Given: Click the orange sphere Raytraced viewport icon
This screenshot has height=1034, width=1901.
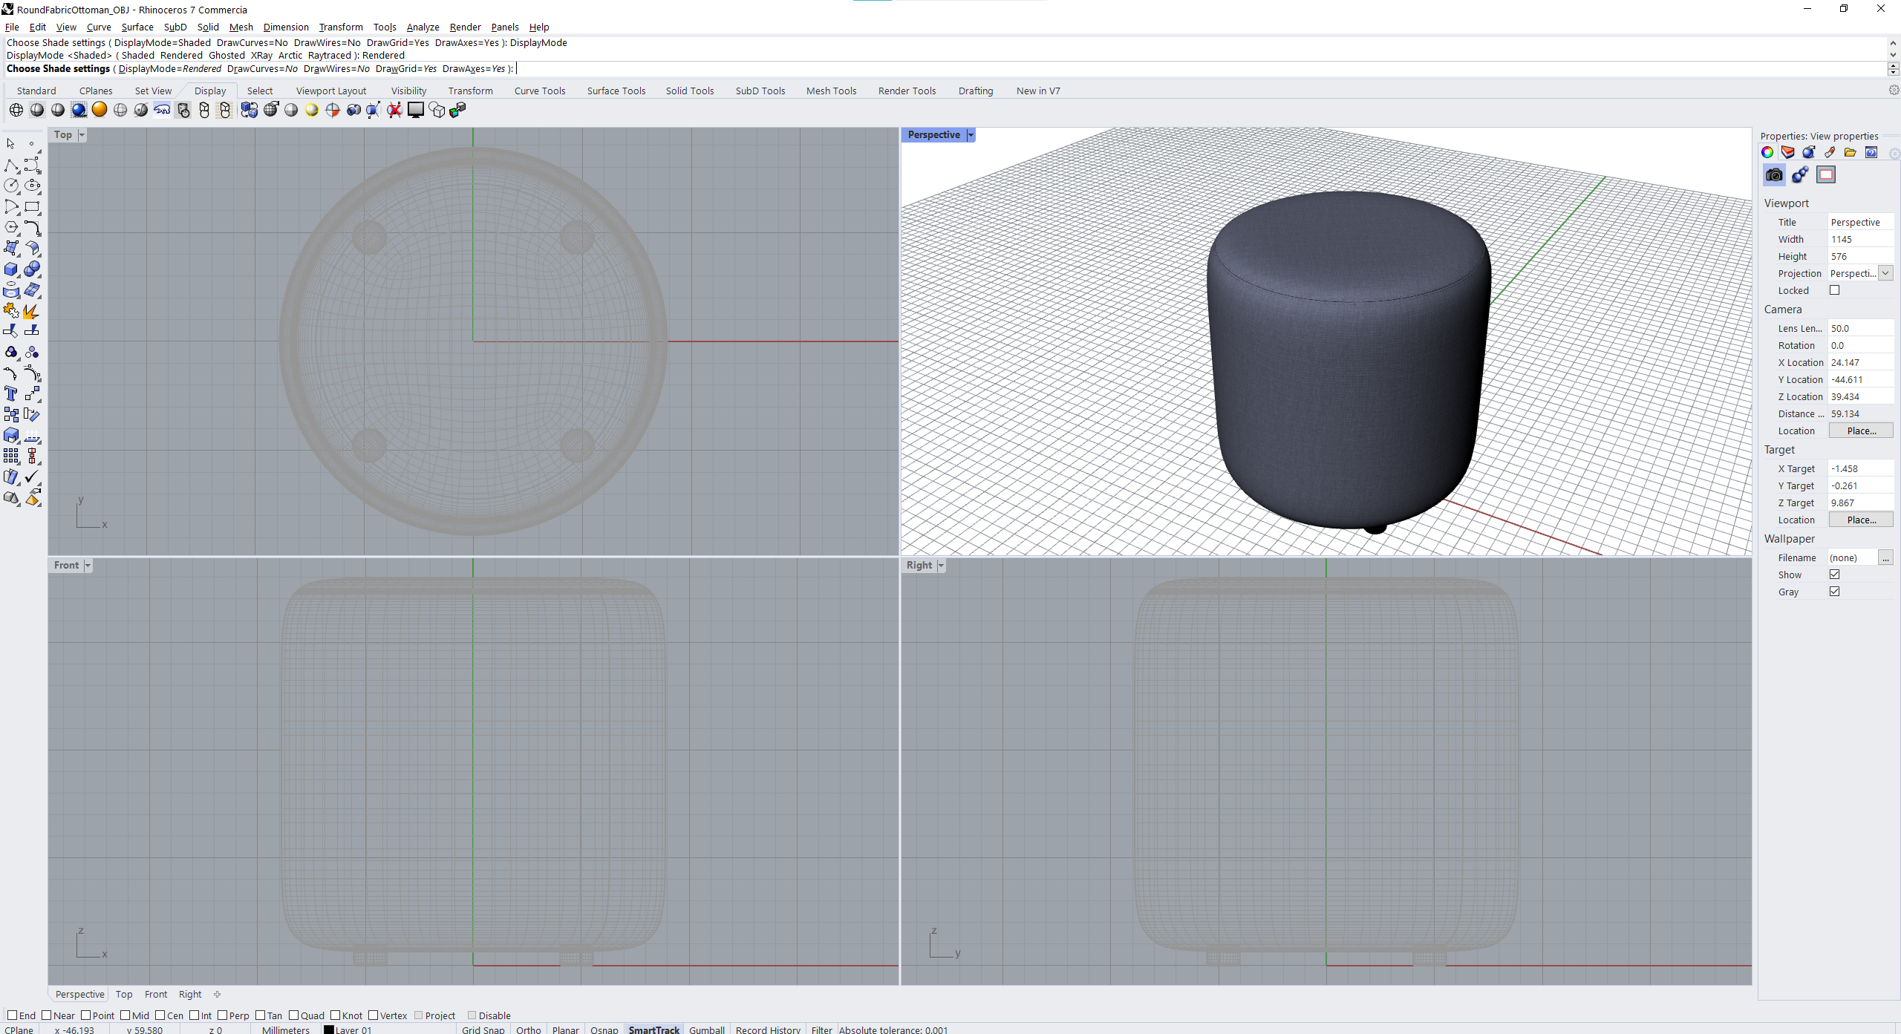Looking at the screenshot, I should 100,110.
